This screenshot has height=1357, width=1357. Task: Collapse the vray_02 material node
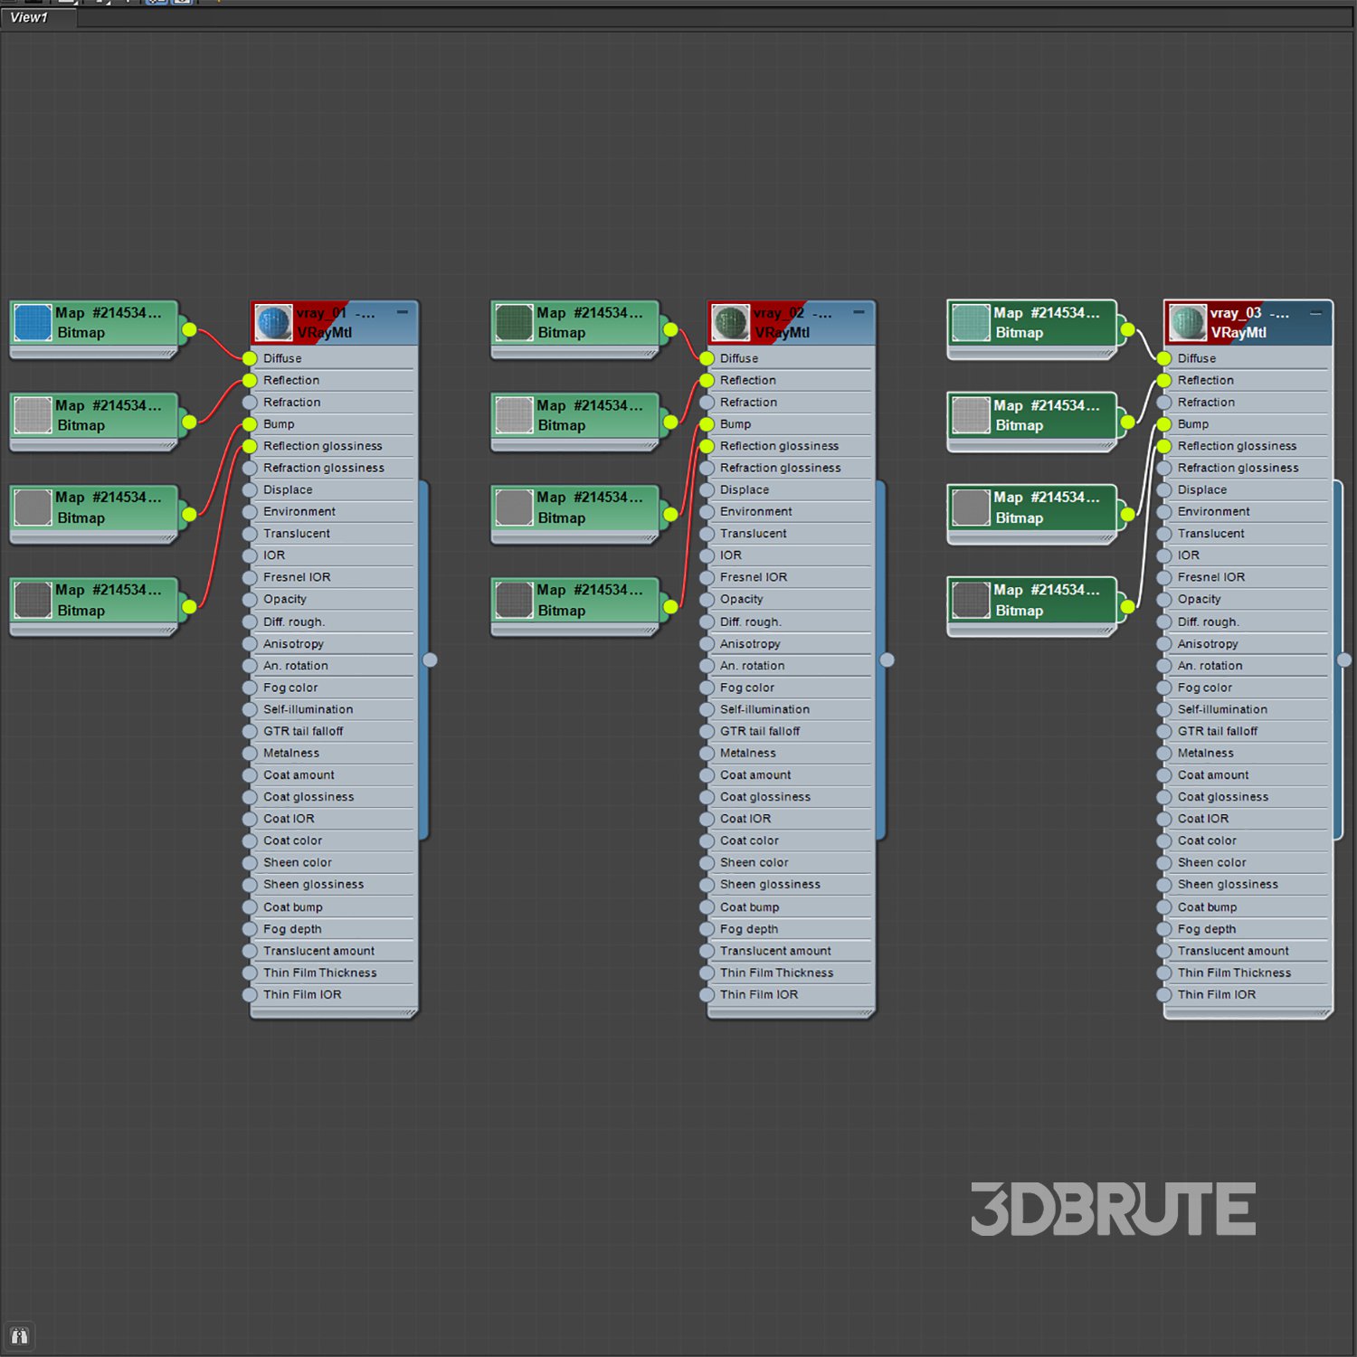(859, 312)
